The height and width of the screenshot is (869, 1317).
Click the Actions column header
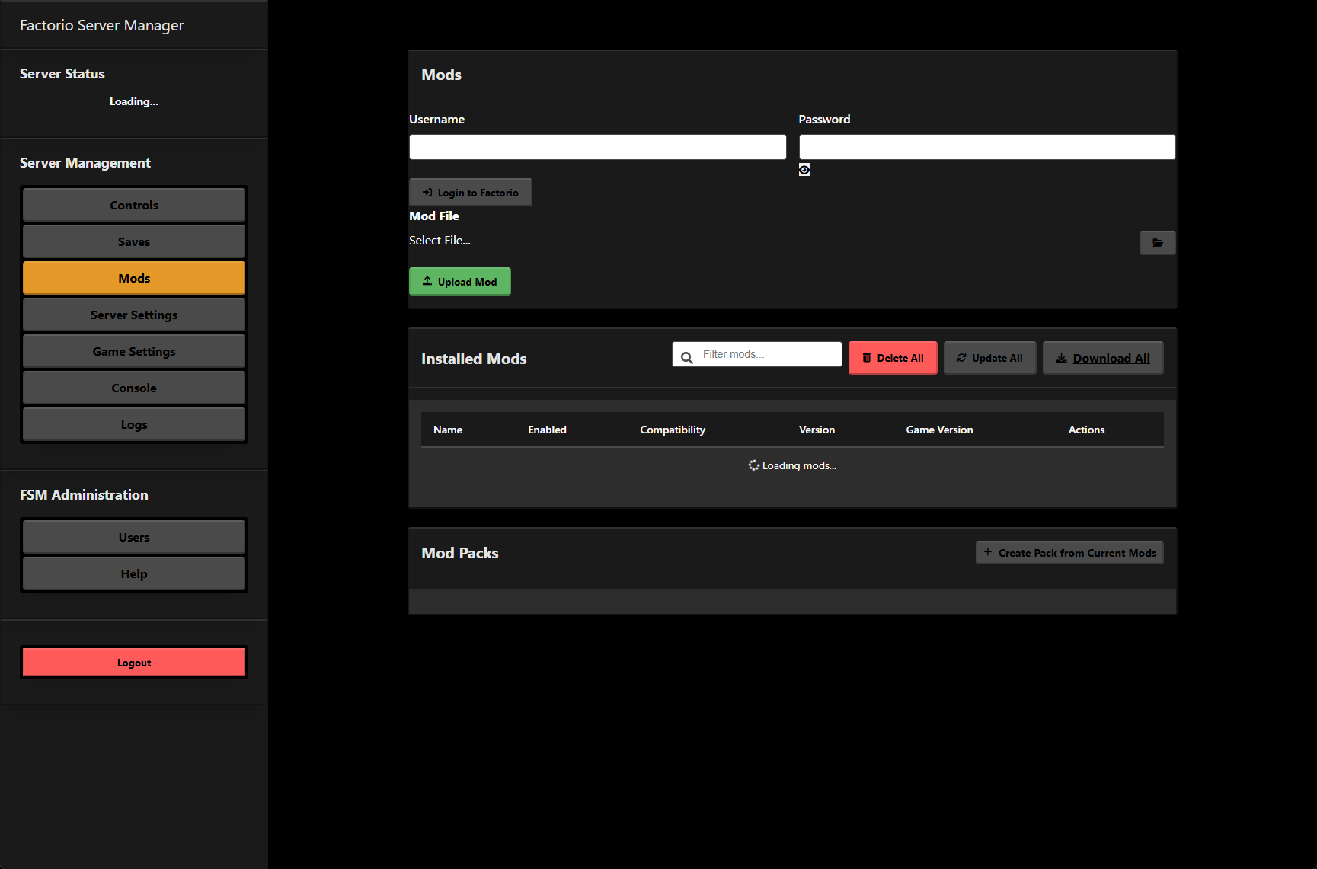[1086, 430]
